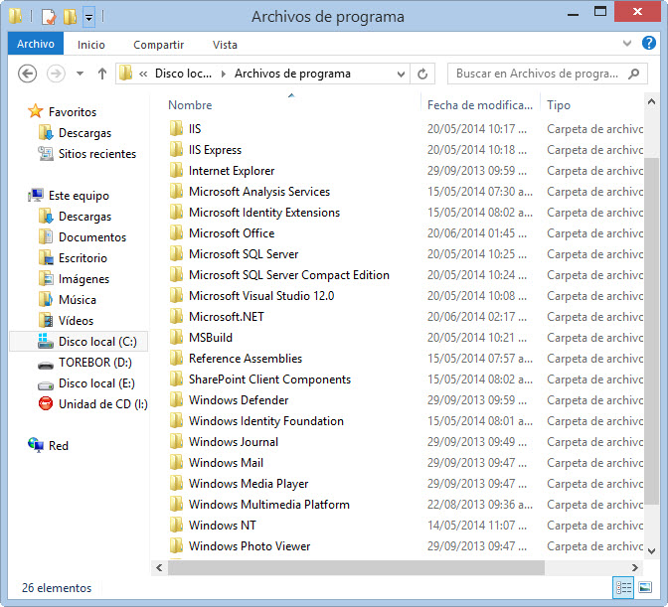668x607 pixels.
Task: Click the New folder icon in title bar
Action: click(x=70, y=17)
